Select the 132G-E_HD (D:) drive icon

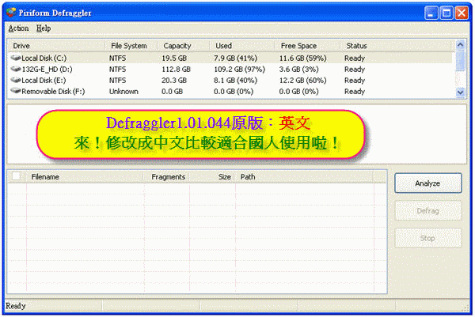click(16, 69)
